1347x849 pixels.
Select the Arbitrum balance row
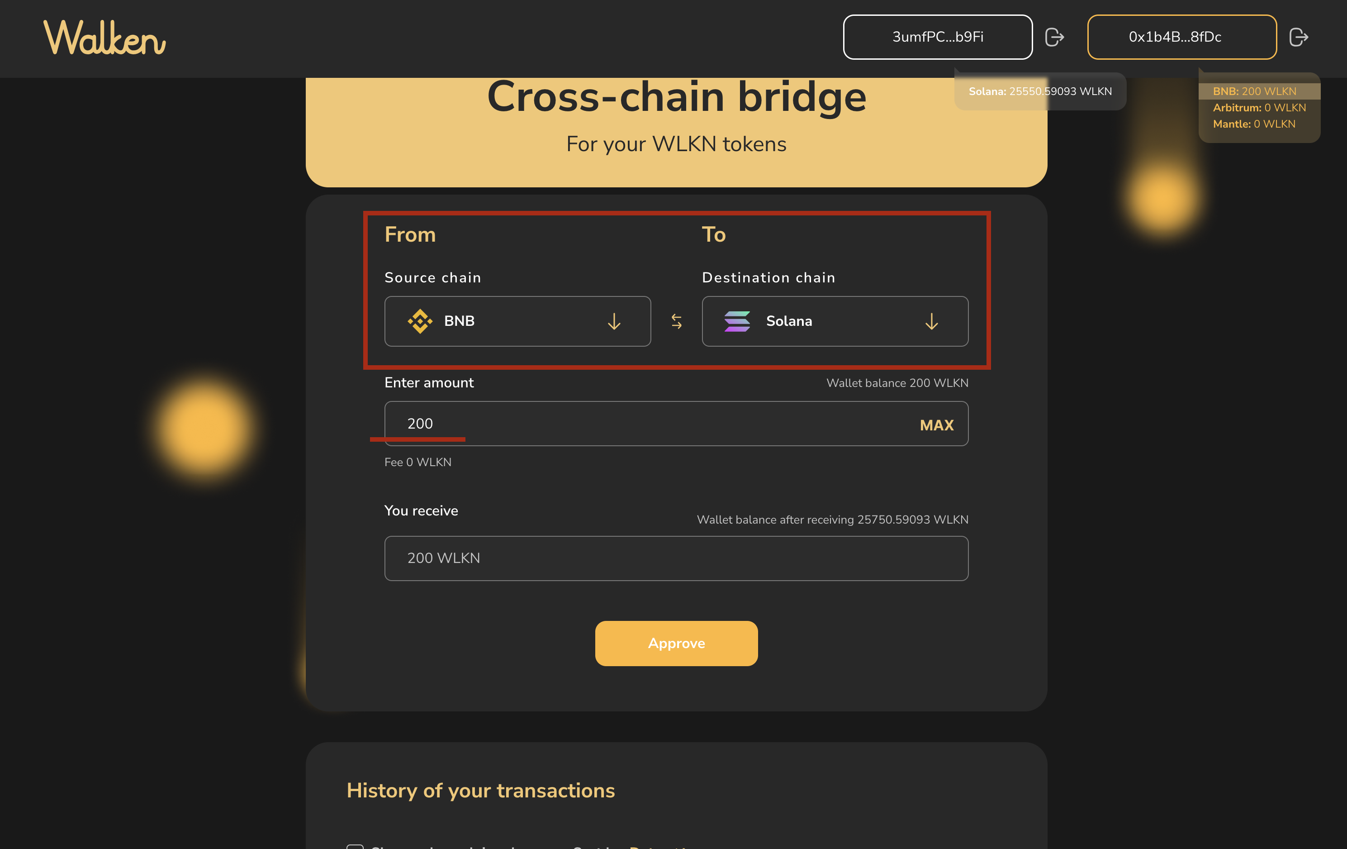tap(1259, 107)
